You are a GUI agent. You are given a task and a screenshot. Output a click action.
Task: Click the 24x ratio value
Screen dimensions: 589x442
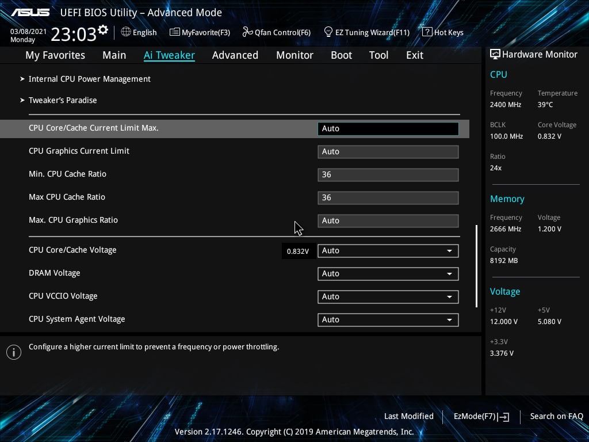496,168
